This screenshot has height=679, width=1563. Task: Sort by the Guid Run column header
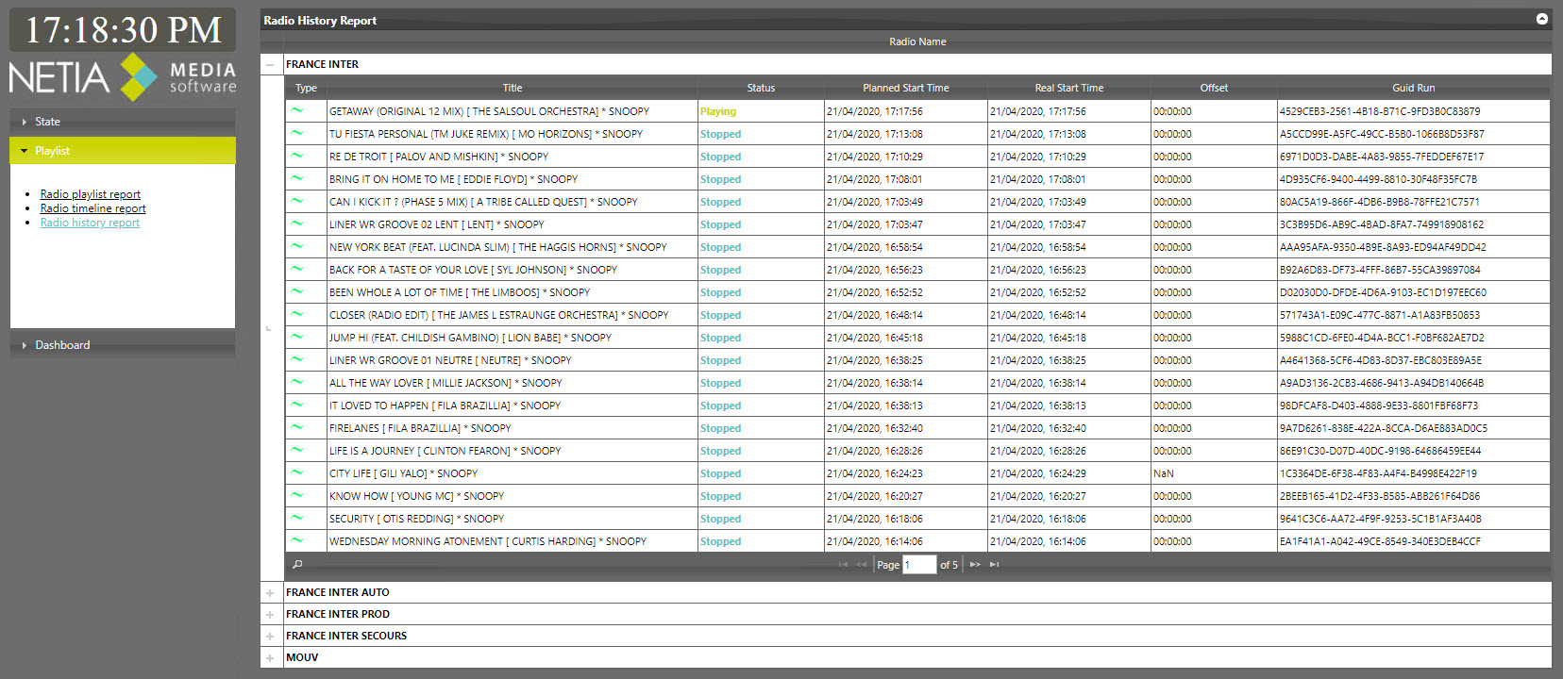[x=1414, y=88]
